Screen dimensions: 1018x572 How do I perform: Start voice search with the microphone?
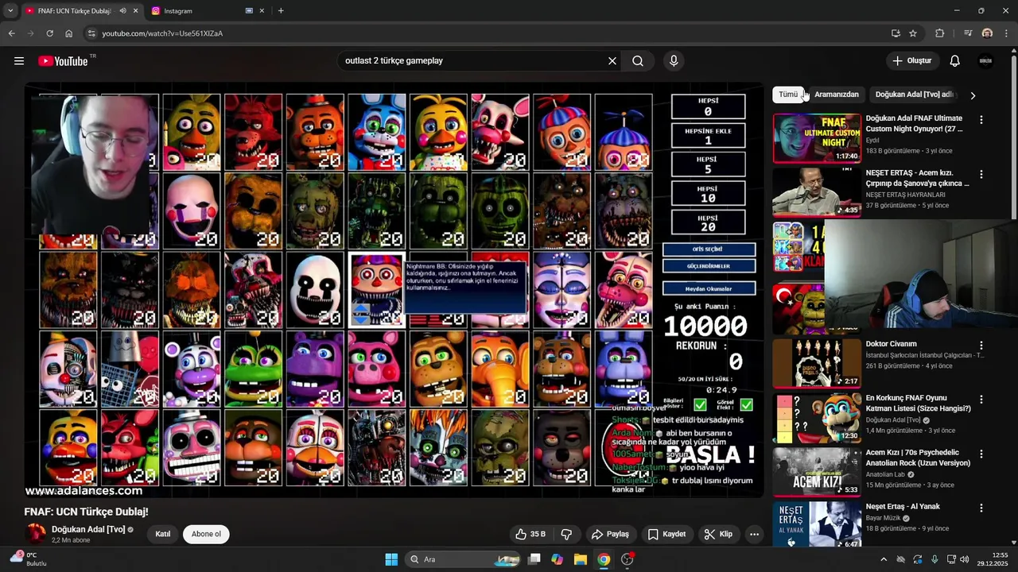[x=674, y=61]
